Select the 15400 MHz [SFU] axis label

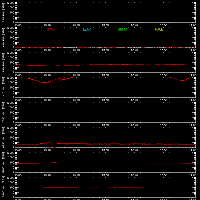[3, 187]
